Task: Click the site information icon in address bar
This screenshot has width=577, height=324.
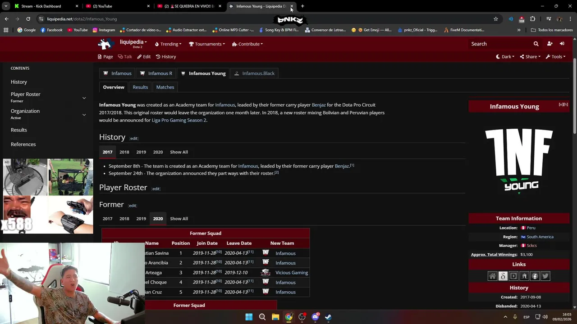Action: tap(41, 19)
